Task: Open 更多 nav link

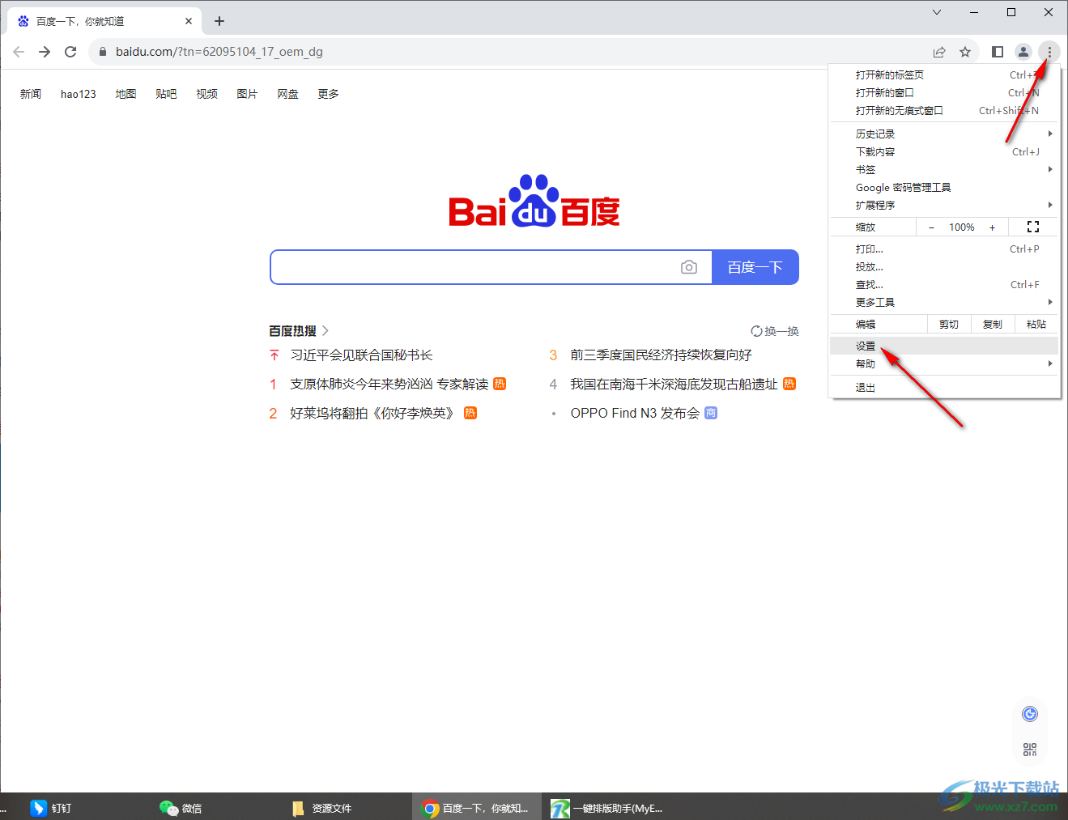Action: pyautogui.click(x=328, y=94)
